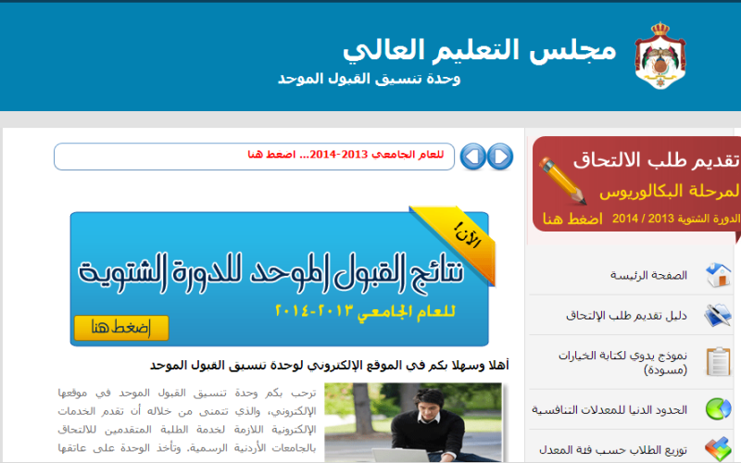This screenshot has height=463, width=741.
Task: Click الدورة الشتوية 2013 / 2014 text
Action: pos(676,219)
